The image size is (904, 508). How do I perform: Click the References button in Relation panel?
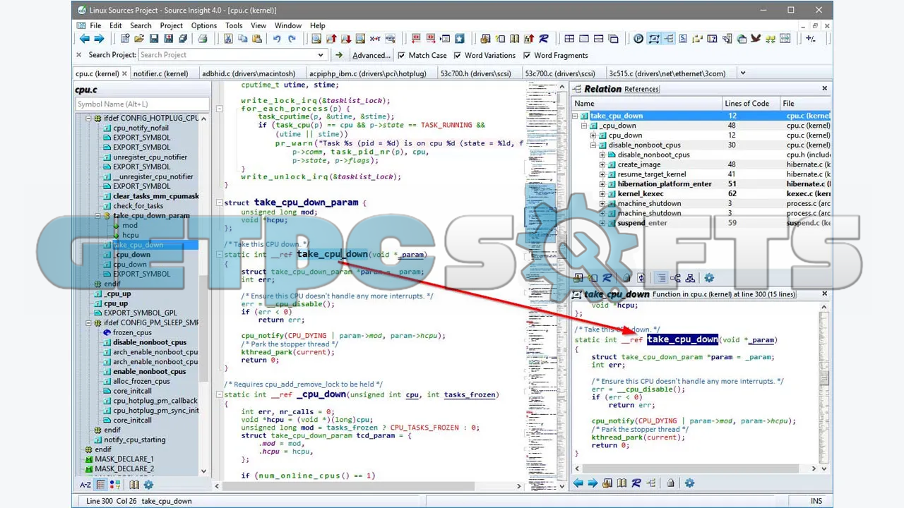(641, 89)
